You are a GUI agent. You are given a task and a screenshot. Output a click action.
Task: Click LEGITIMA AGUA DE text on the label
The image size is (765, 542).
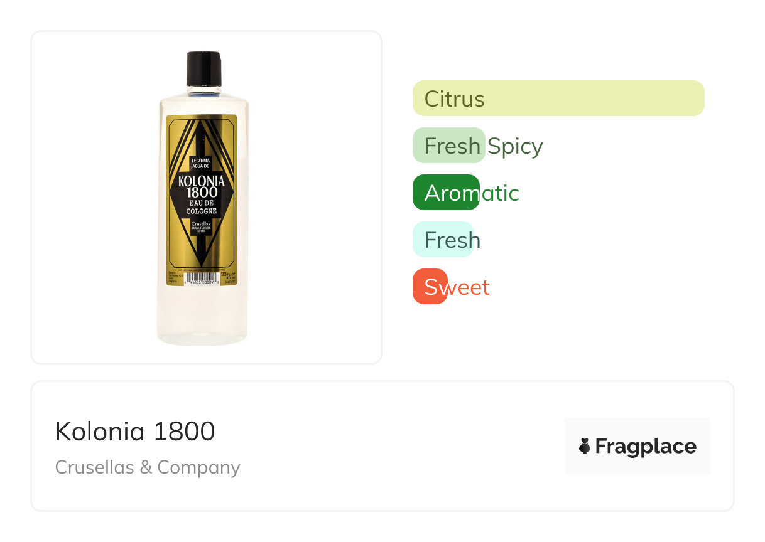point(202,164)
